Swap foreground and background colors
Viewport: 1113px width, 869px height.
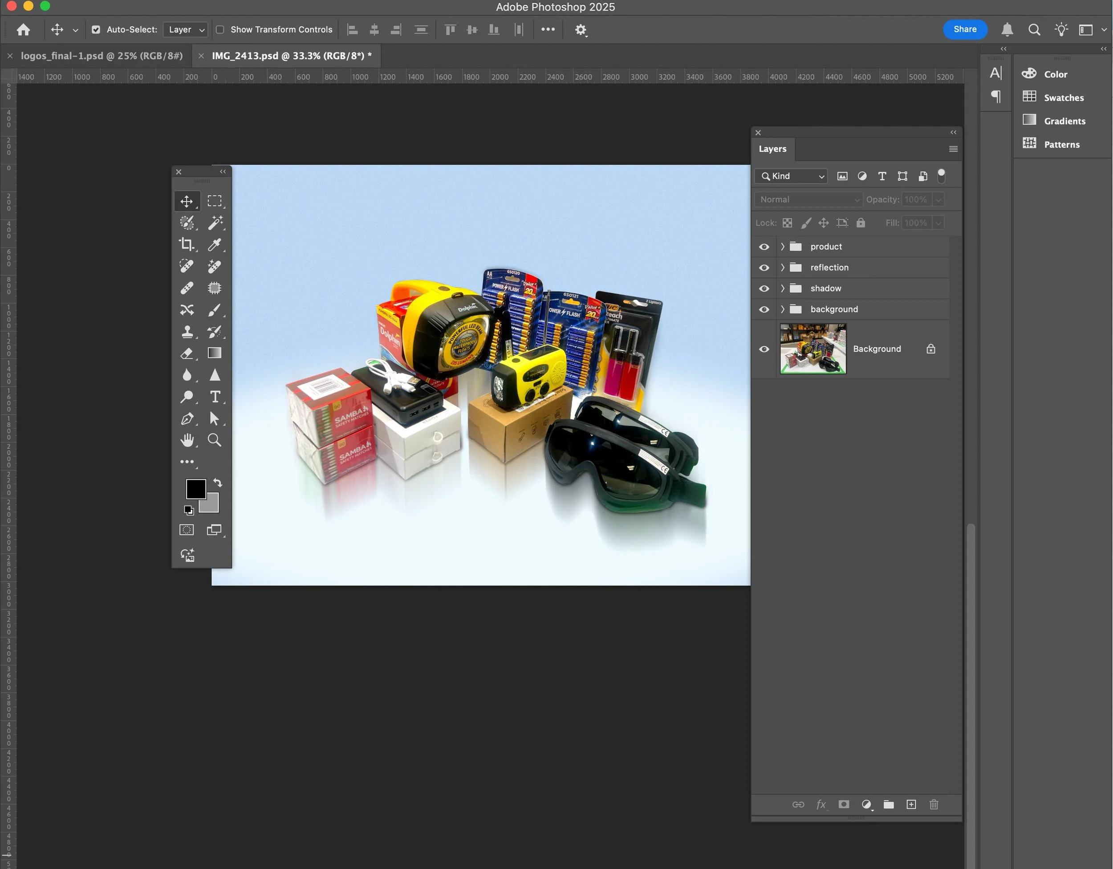click(x=218, y=482)
